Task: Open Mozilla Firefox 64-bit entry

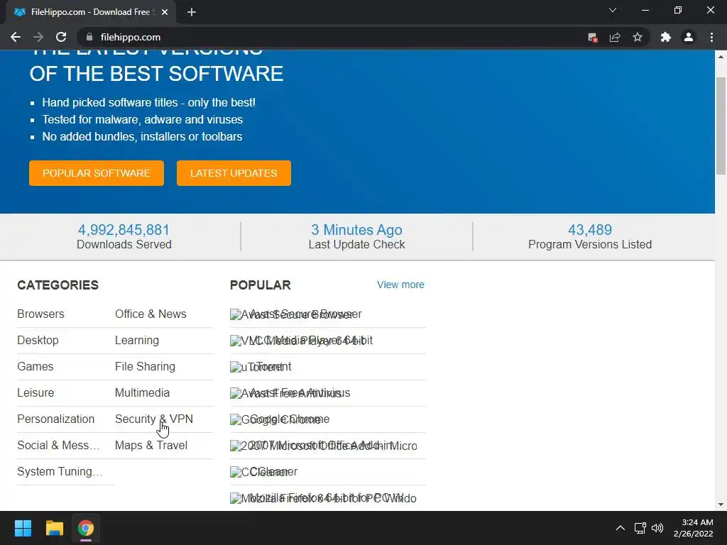Action: [x=328, y=498]
